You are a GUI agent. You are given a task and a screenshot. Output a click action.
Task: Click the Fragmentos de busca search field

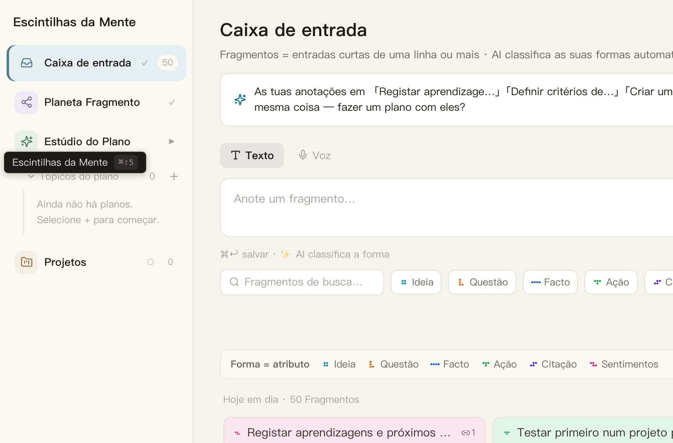pyautogui.click(x=302, y=282)
